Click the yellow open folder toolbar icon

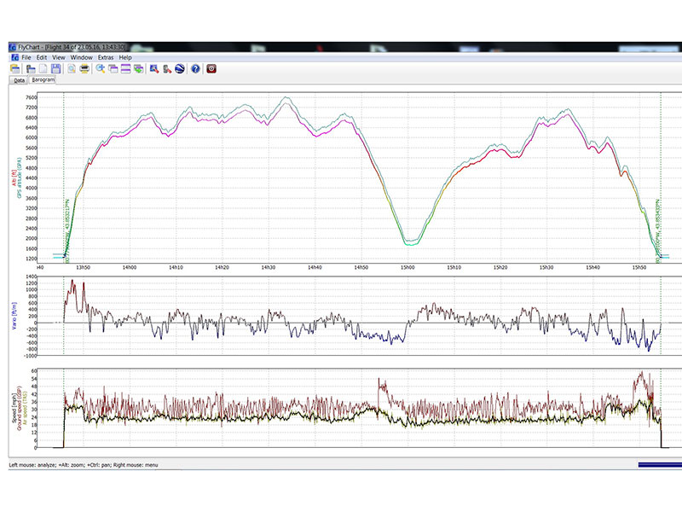click(x=14, y=69)
